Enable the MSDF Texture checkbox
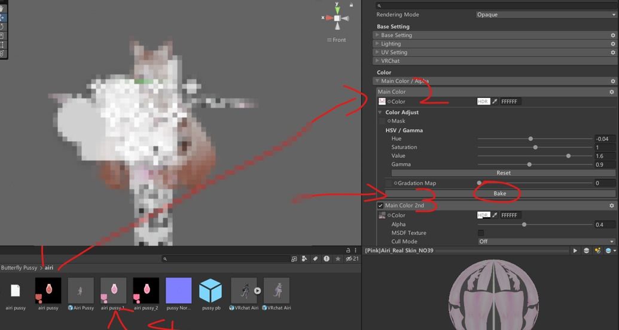This screenshot has height=330, width=619. pos(480,233)
